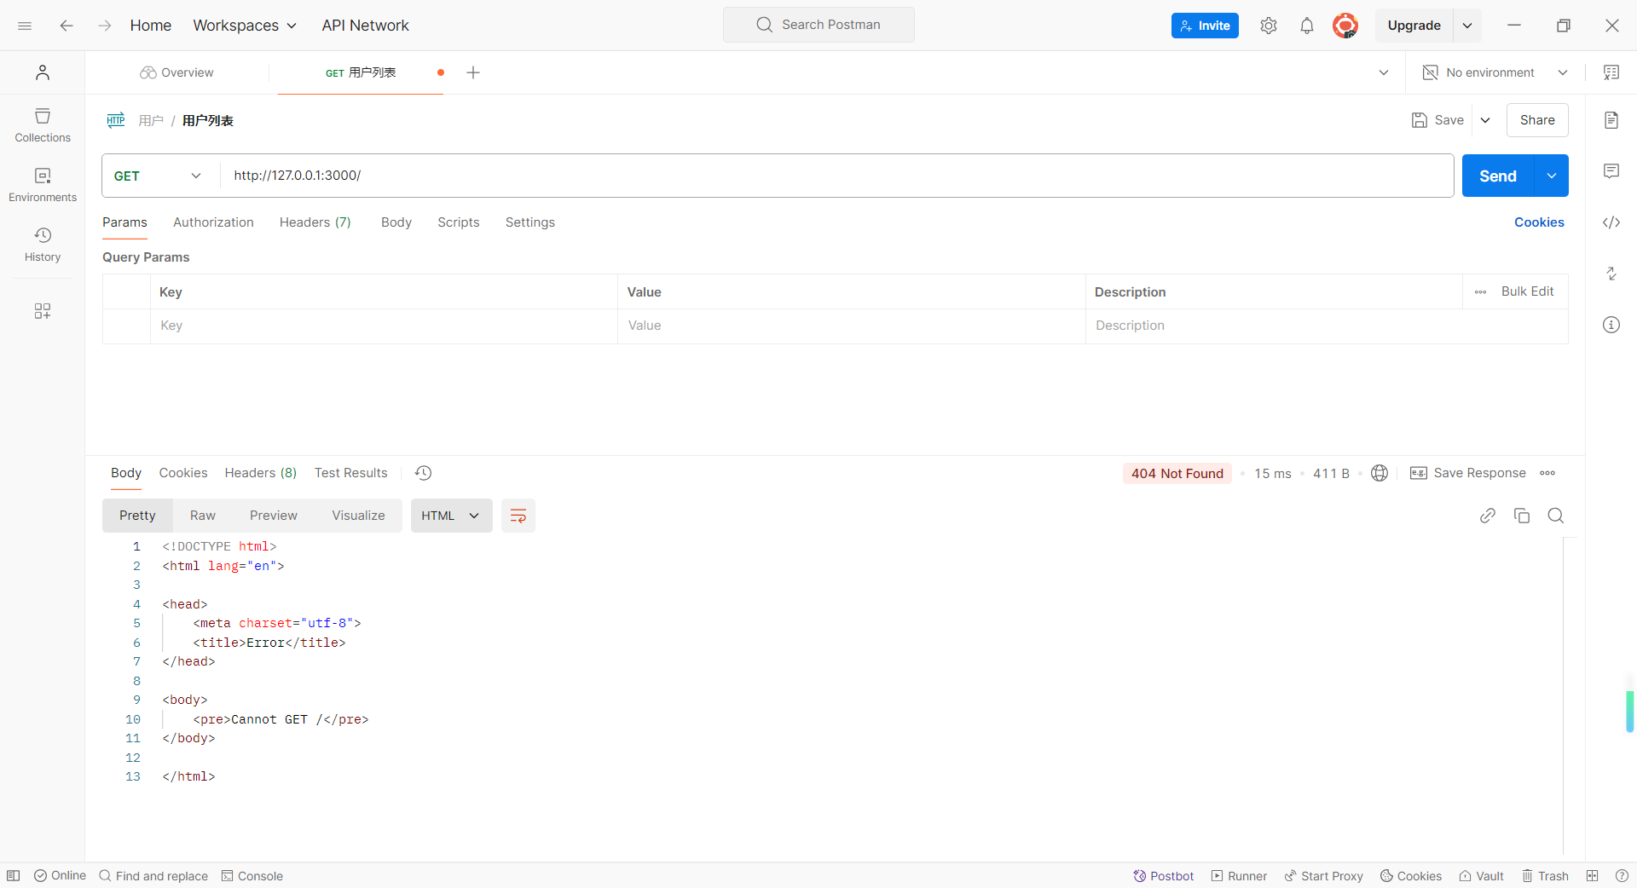Screen dimensions: 1637x888
Task: Click the Invite button
Action: tap(1205, 26)
